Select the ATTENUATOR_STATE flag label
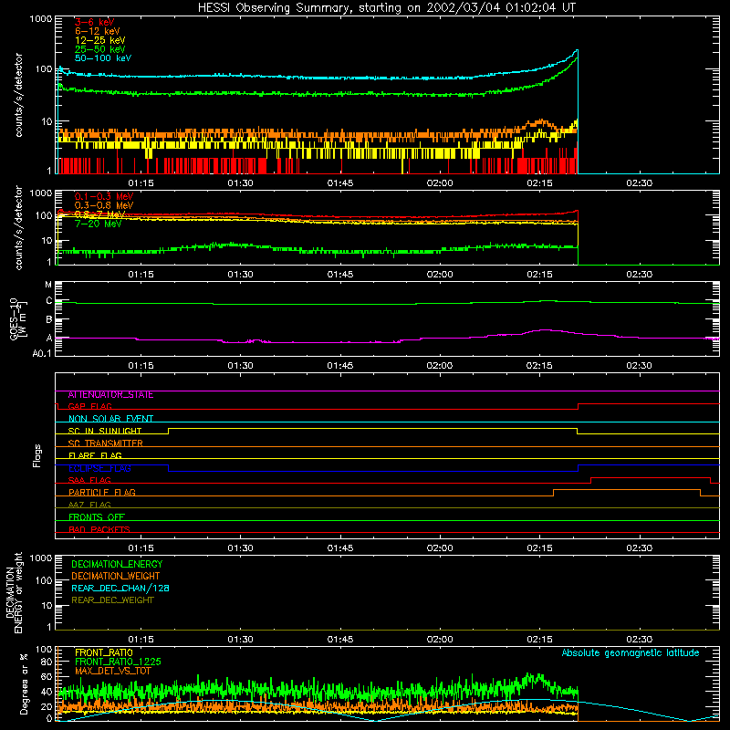This screenshot has height=730, width=730. point(110,395)
